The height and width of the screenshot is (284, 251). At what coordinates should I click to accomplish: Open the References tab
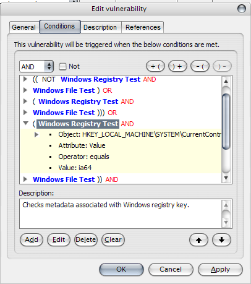click(143, 27)
